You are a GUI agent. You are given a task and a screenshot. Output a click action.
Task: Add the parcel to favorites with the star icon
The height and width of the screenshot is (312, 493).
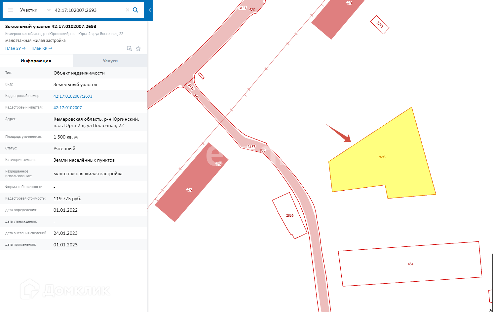tap(138, 48)
